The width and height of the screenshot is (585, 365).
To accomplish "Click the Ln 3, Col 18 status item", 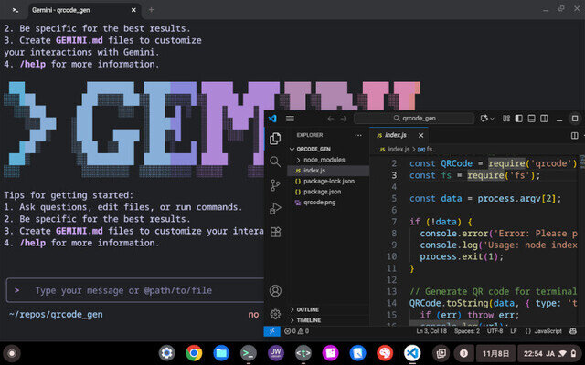I will [x=431, y=331].
